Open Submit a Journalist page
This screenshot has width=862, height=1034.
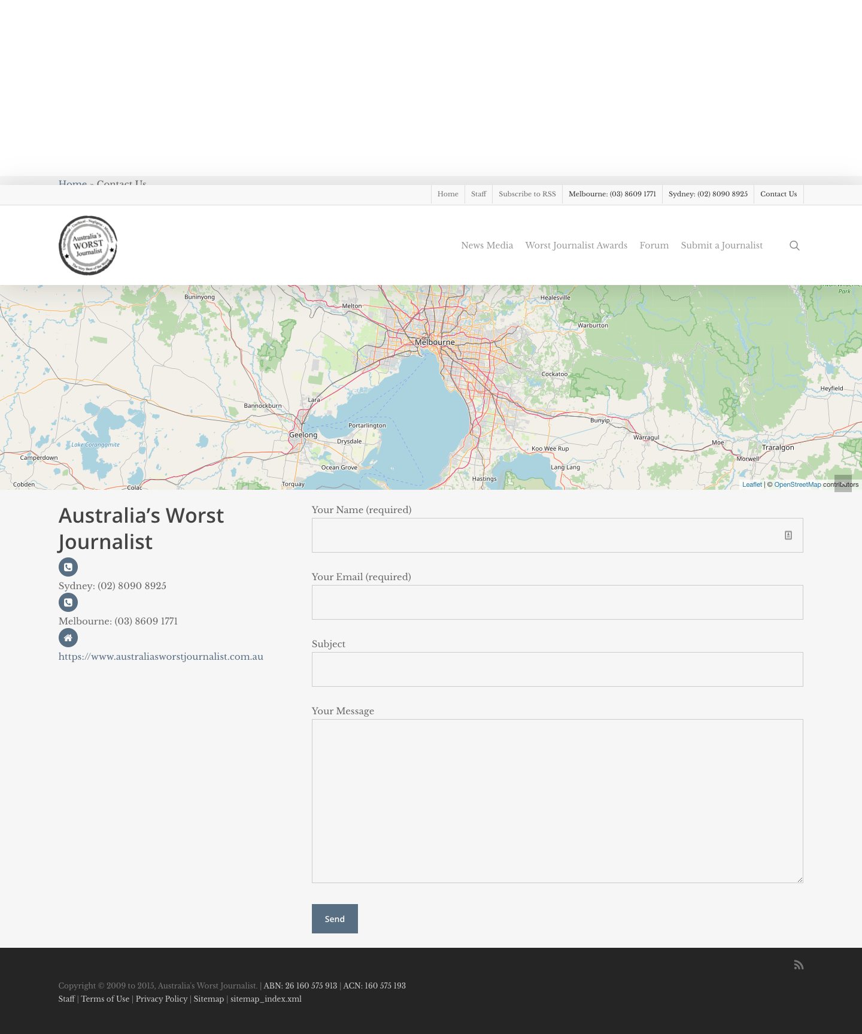(722, 245)
